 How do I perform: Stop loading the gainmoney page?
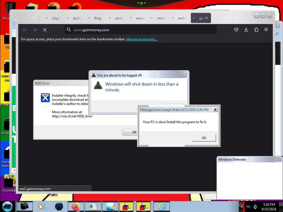click(x=45, y=30)
